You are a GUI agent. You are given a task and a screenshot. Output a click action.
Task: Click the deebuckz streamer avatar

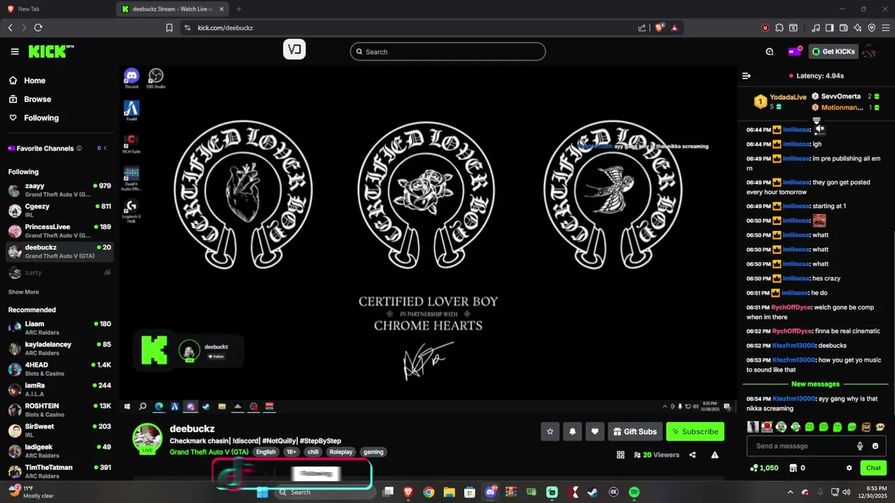click(148, 438)
